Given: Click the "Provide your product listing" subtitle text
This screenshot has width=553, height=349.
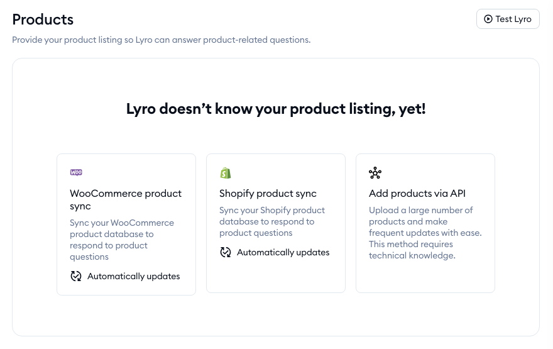Looking at the screenshot, I should click(x=162, y=40).
